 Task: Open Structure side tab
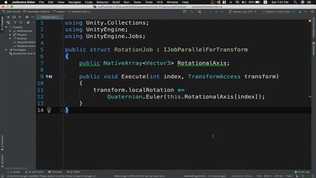tap(2, 161)
